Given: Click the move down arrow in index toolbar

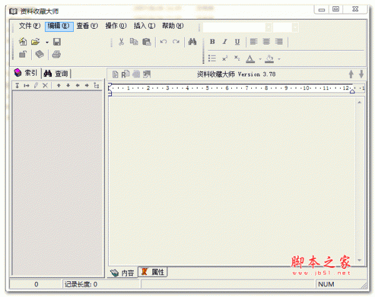Looking at the screenshot, I should [x=68, y=85].
